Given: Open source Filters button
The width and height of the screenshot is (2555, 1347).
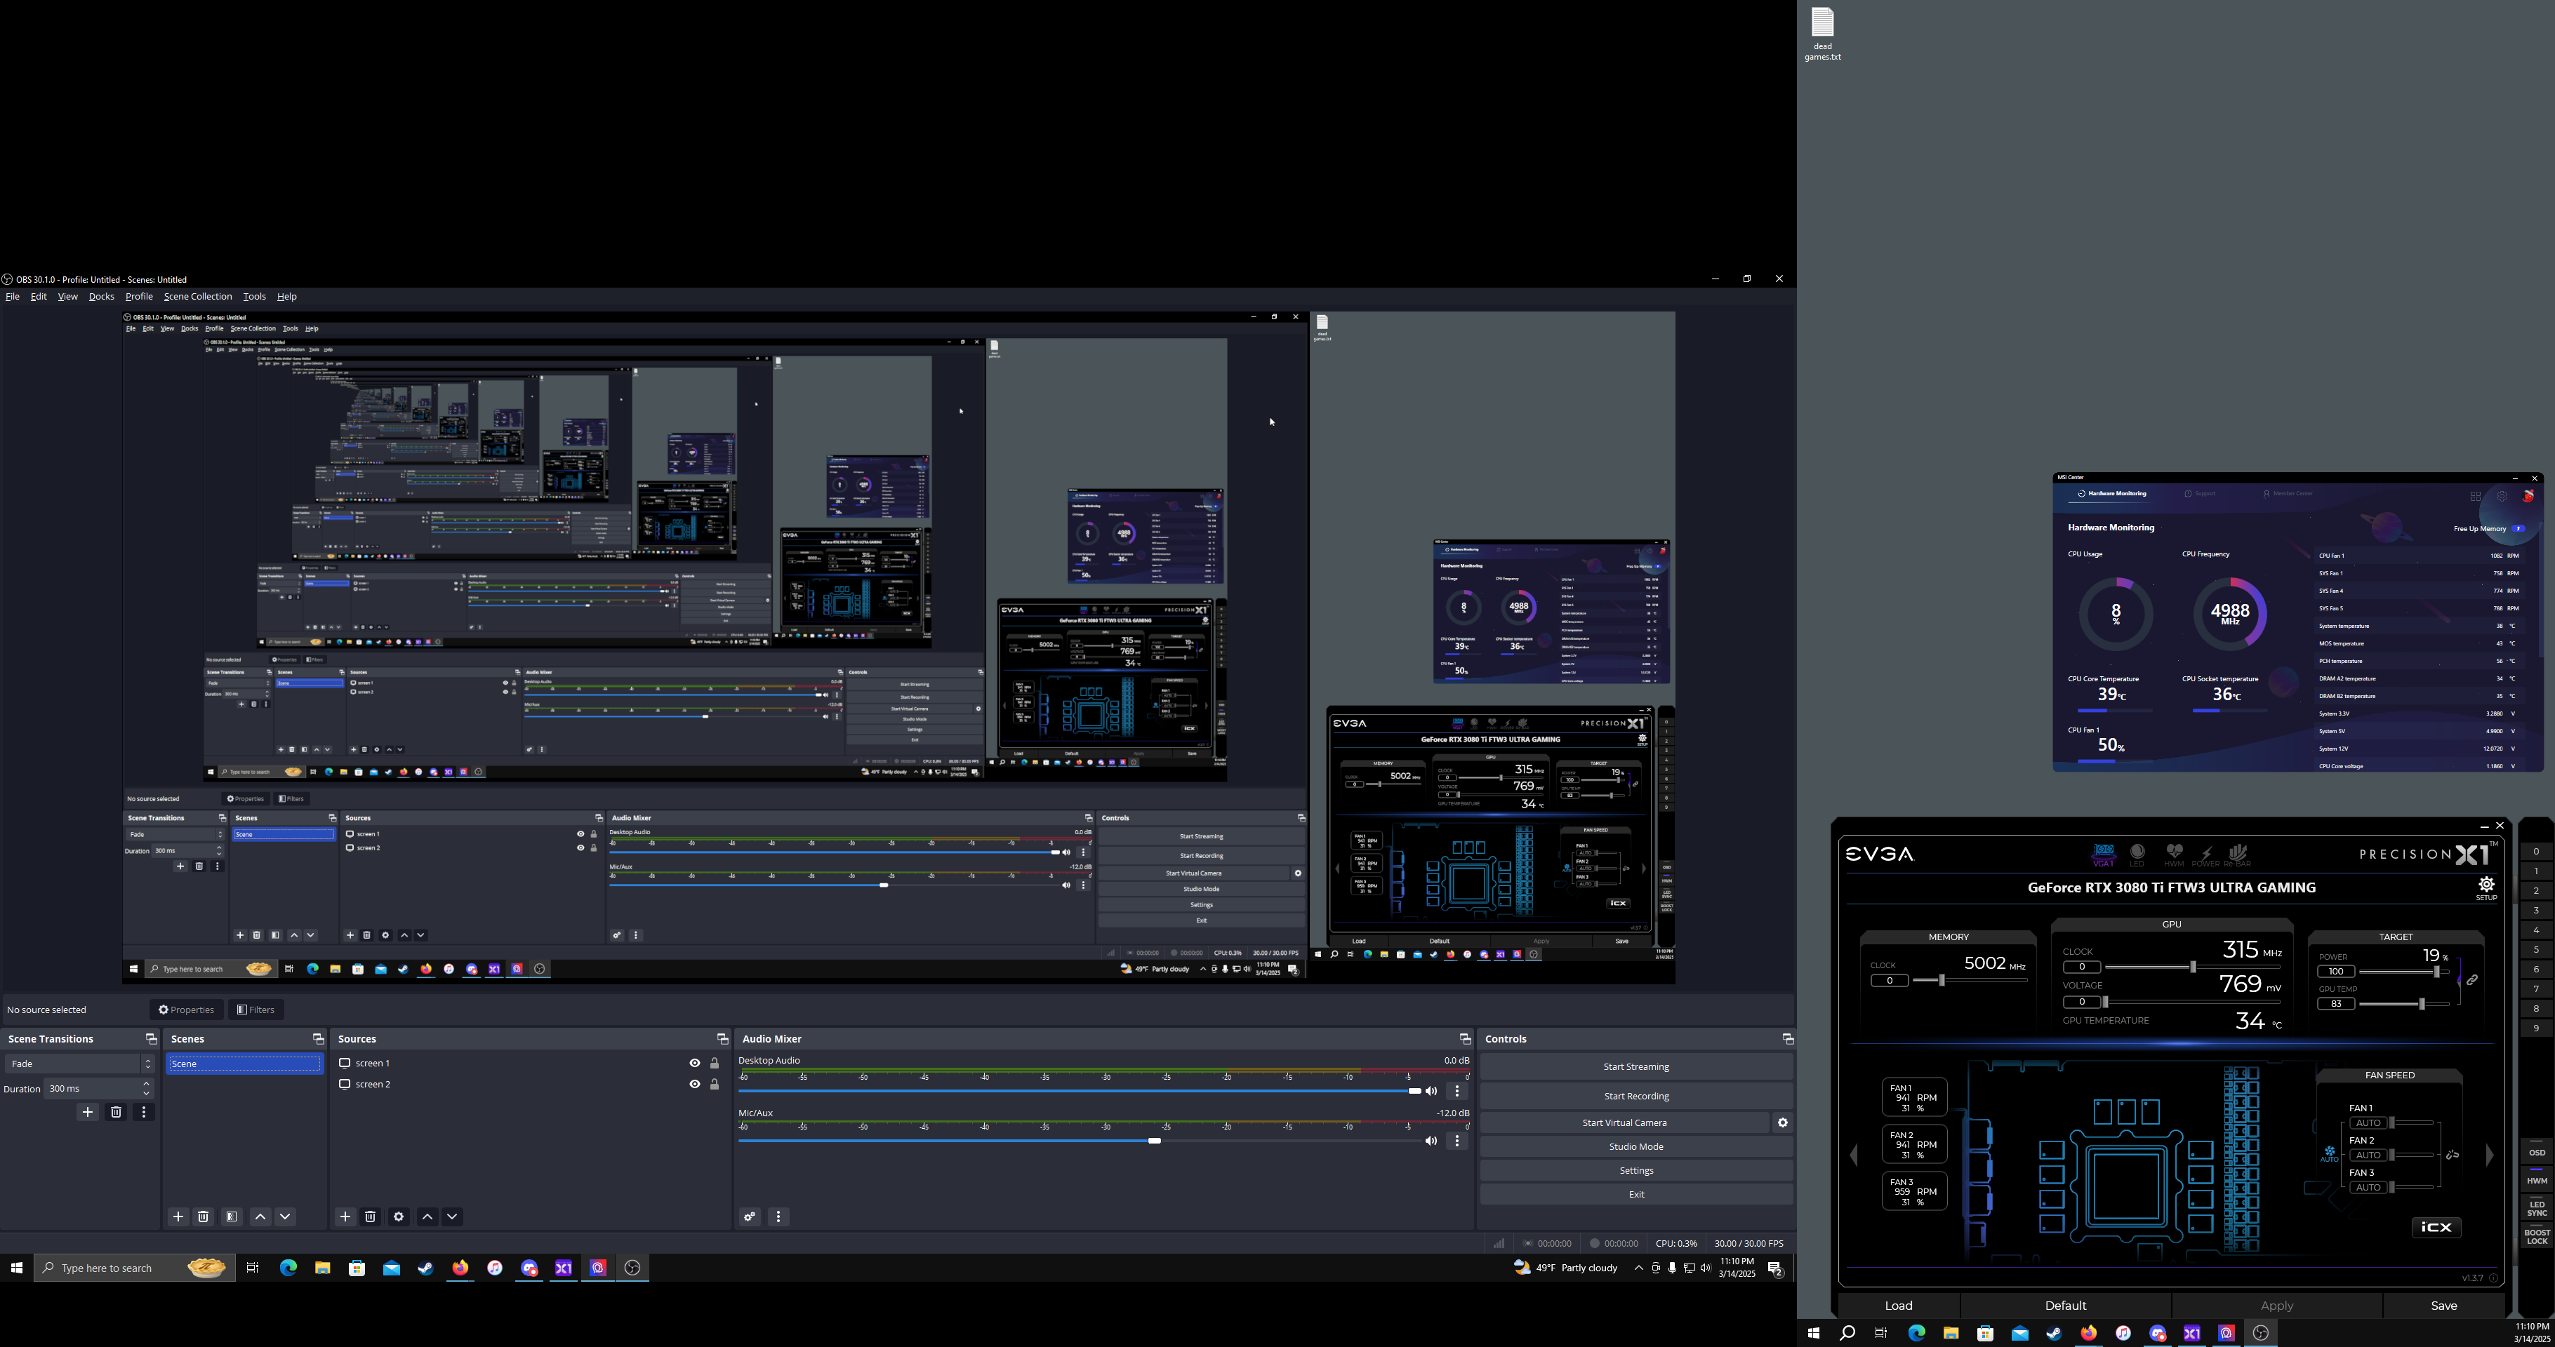Looking at the screenshot, I should pos(256,1010).
